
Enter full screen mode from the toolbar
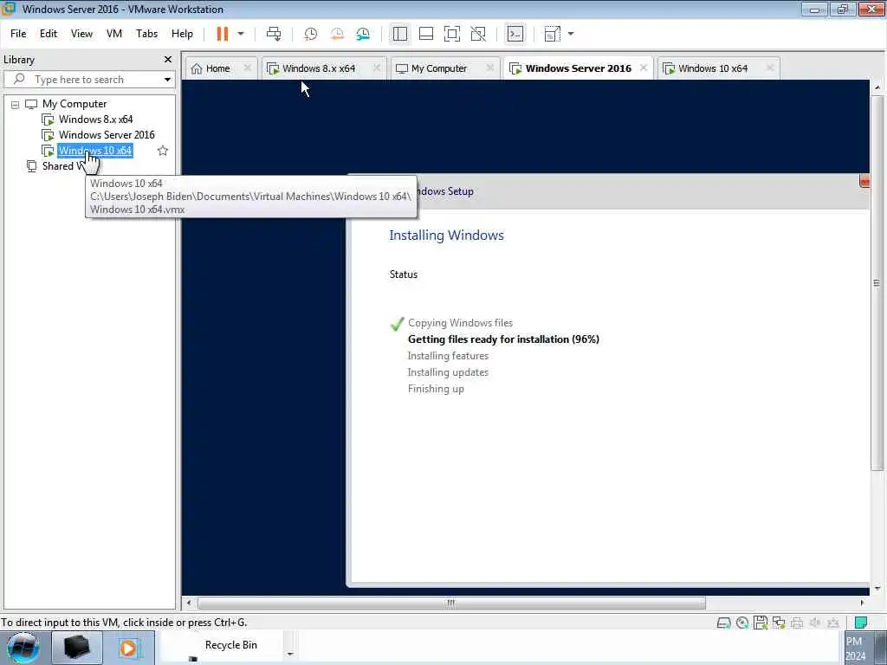[452, 34]
